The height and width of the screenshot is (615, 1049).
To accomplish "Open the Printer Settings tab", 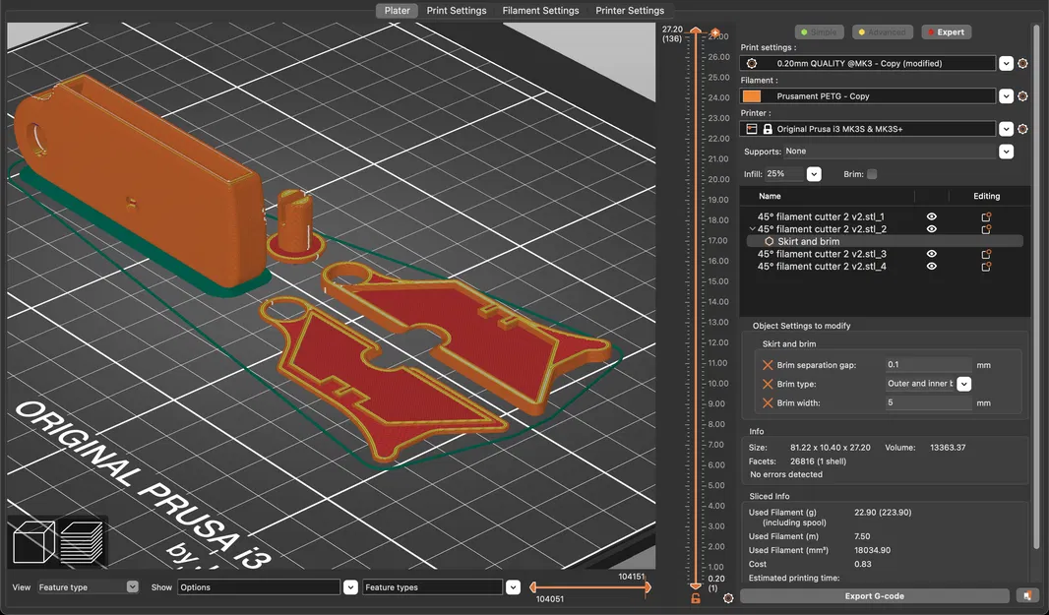I will (x=630, y=11).
